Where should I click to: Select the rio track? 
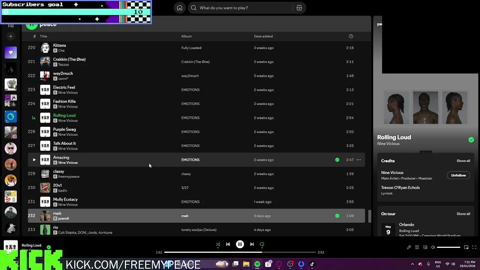coord(196,230)
